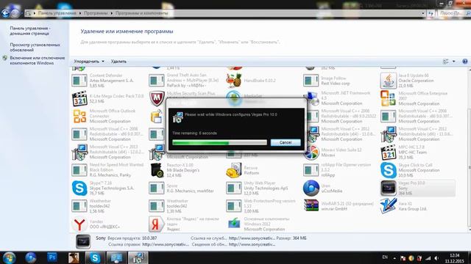Select K-Lite Mega Codec Pack icon
The width and height of the screenshot is (471, 264).
click(x=79, y=98)
